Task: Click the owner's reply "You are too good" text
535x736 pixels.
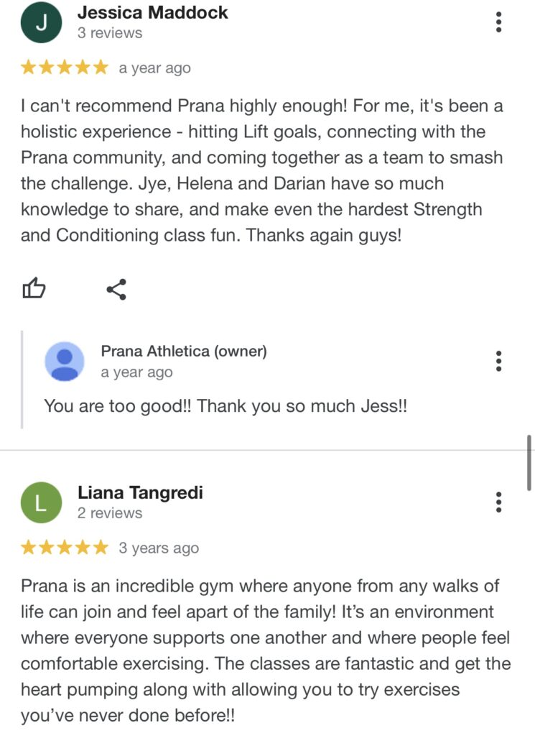Action: point(225,406)
